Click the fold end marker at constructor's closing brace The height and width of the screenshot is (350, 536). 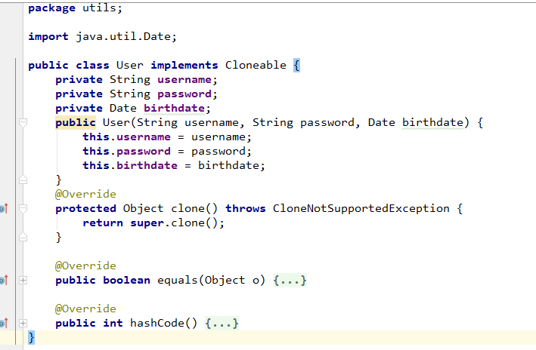[23, 180]
